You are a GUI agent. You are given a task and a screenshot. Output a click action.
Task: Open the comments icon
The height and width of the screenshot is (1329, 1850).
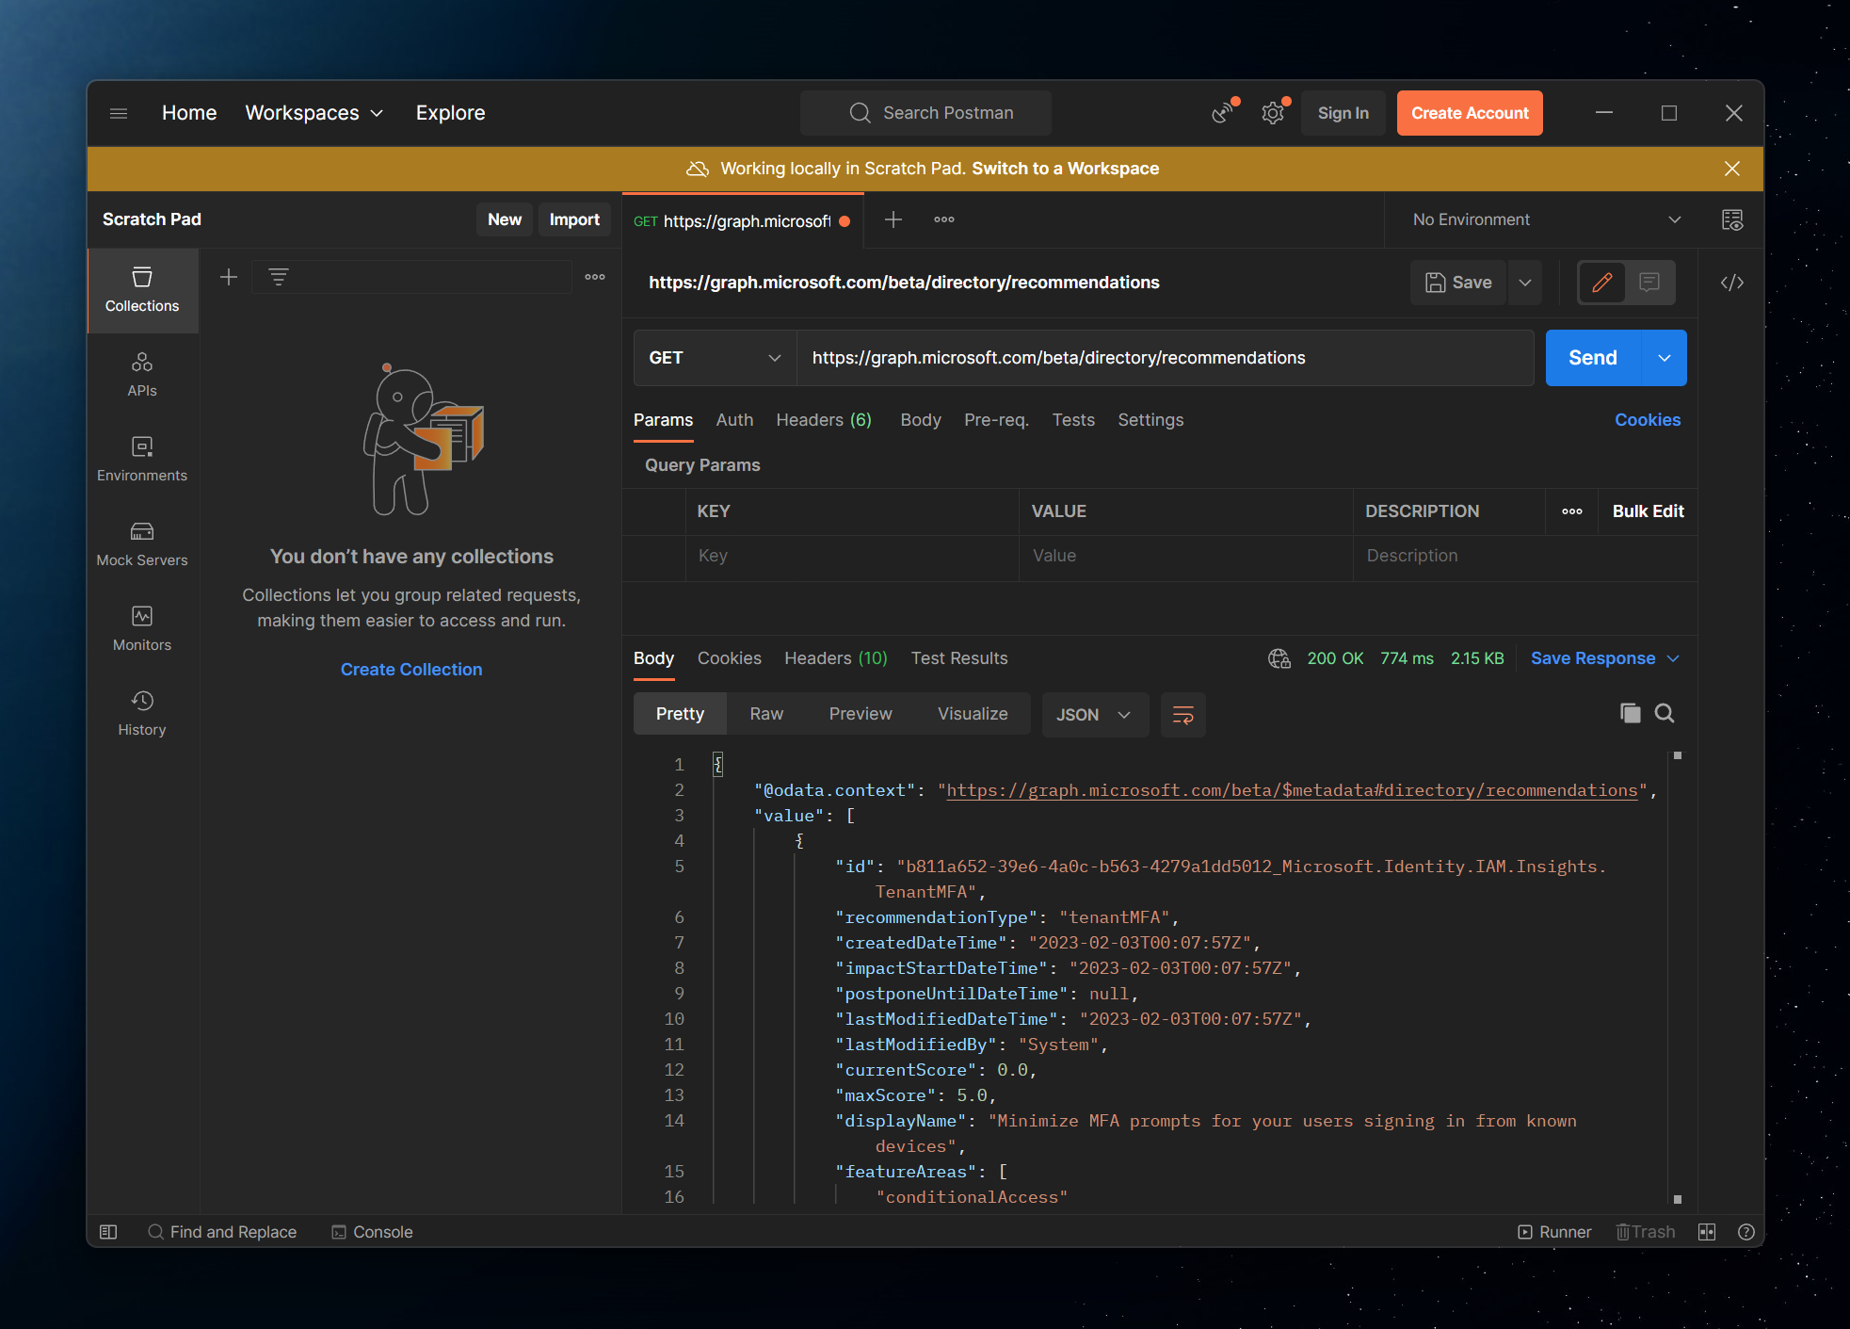1649,283
